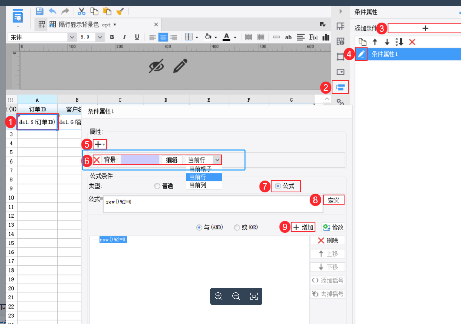The image size is (461, 324).
Task: Expand the border style dropdown arrow
Action: click(x=197, y=37)
